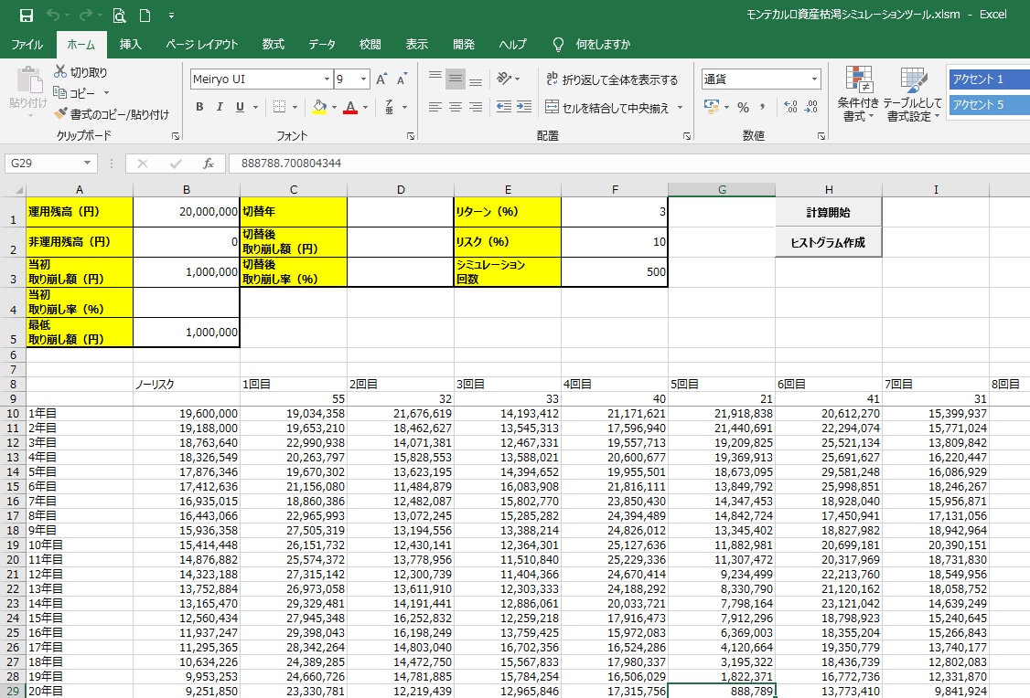Screen dimensions: 1030x698
Task: Switch to the 挿入 tab
Action: point(130,44)
